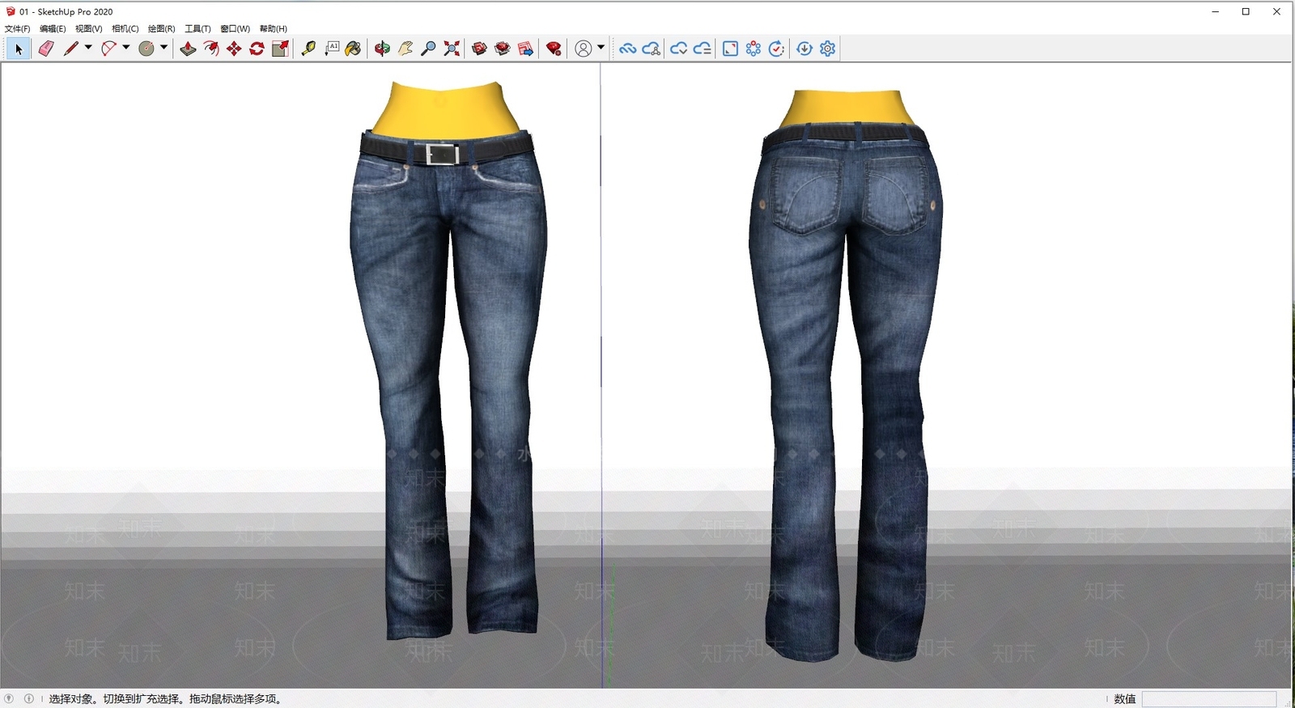Expand the Line tool dropdown arrow

tap(88, 47)
